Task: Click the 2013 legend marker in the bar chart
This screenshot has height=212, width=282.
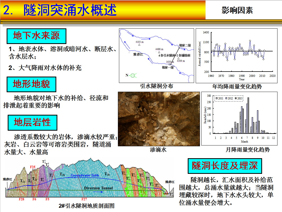Action: click(x=236, y=98)
